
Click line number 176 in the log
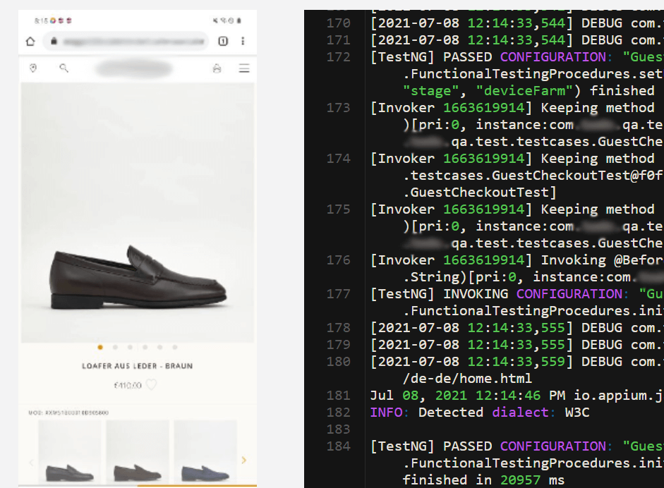click(x=339, y=260)
